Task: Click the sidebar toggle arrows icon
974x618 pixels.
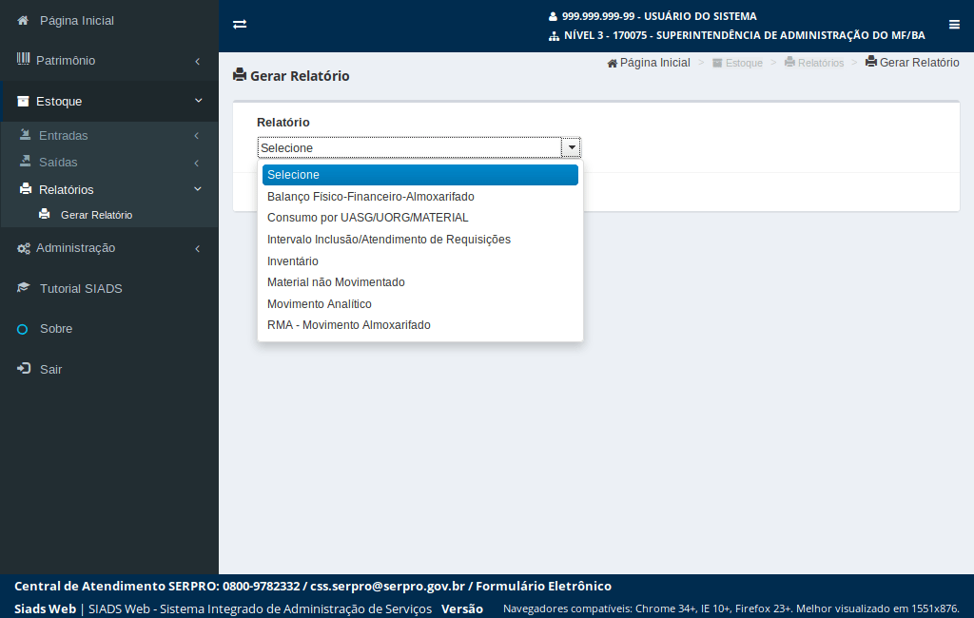Action: pyautogui.click(x=240, y=25)
